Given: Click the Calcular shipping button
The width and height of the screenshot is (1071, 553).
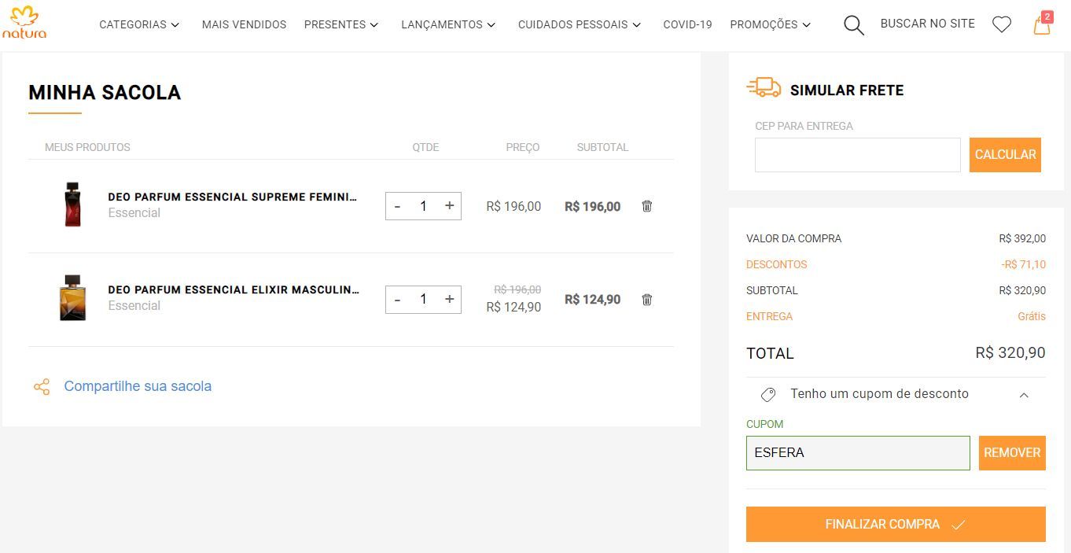Looking at the screenshot, I should (x=1005, y=155).
